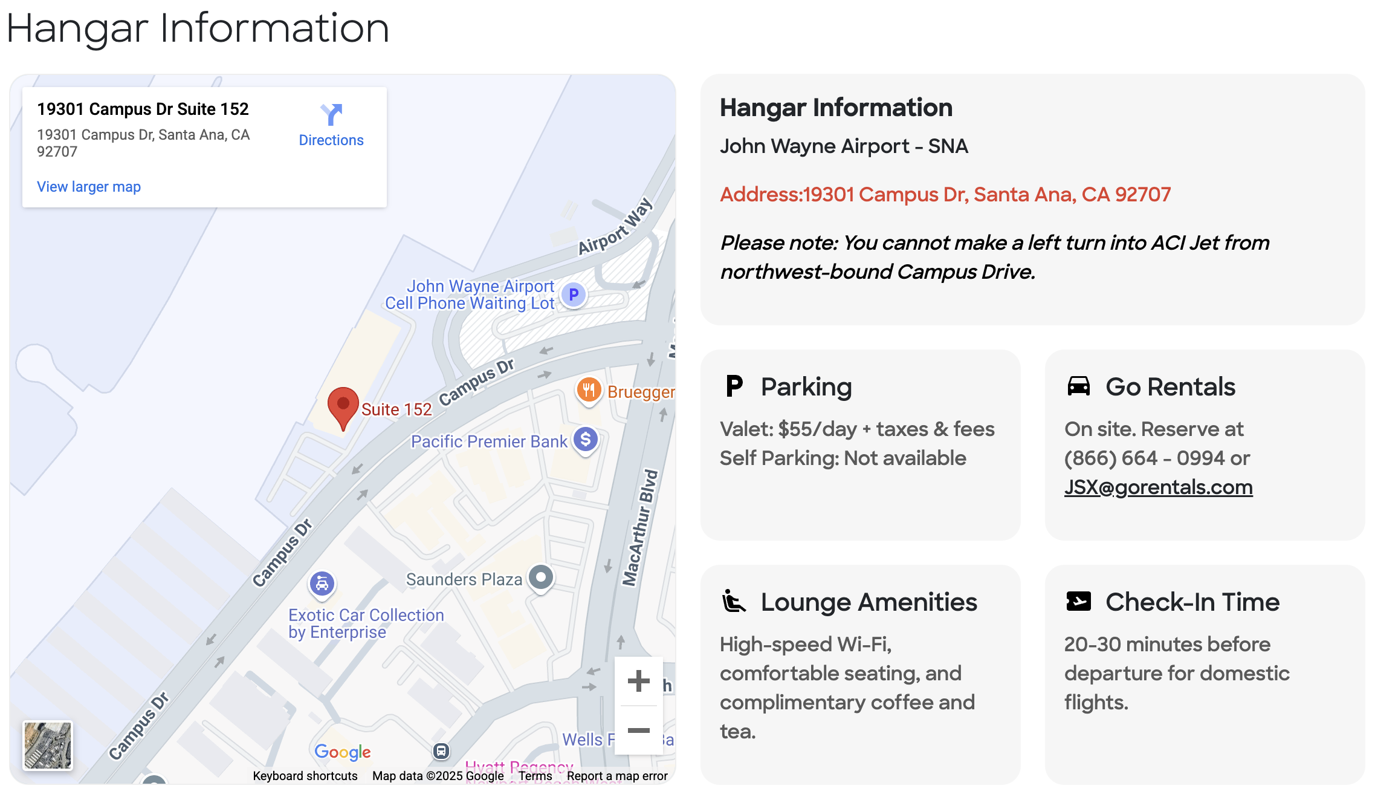The width and height of the screenshot is (1375, 797).
Task: Click the transit station icon near Google logo
Action: (441, 751)
